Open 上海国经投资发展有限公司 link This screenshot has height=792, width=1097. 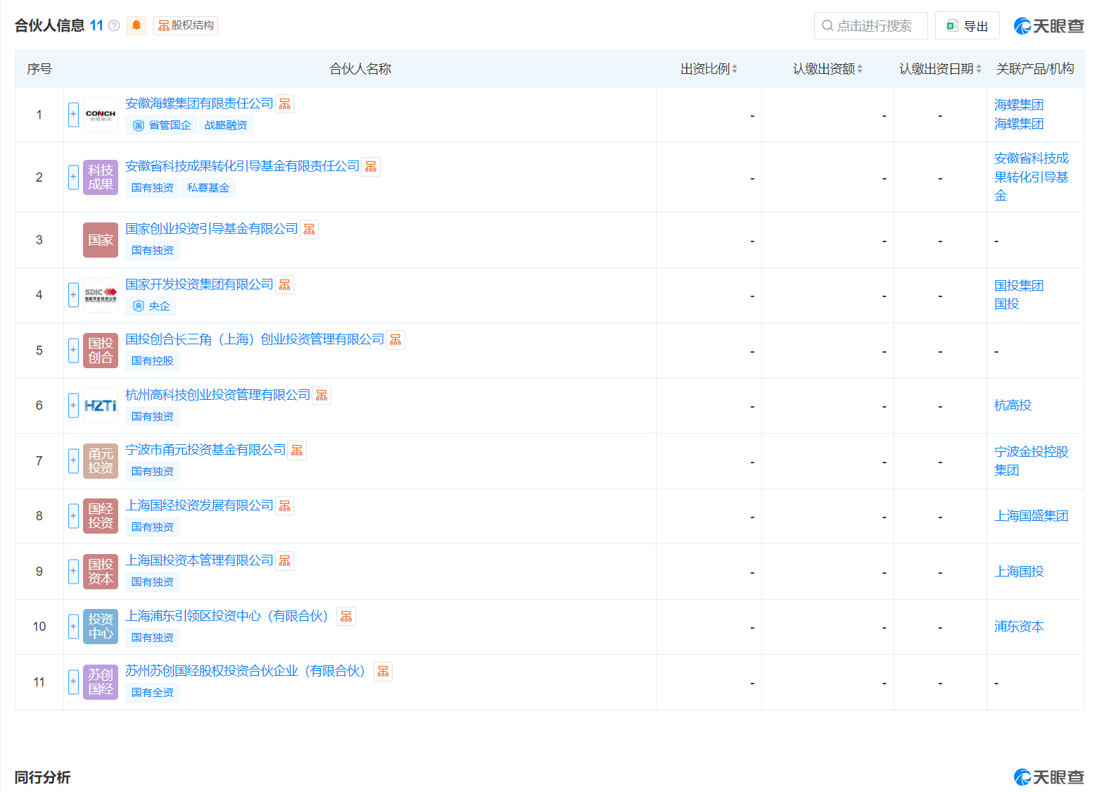pyautogui.click(x=199, y=505)
